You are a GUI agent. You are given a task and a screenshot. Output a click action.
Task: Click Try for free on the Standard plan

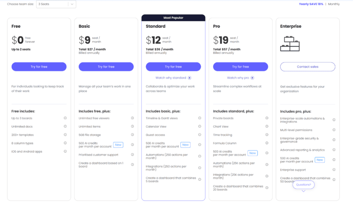[173, 67]
